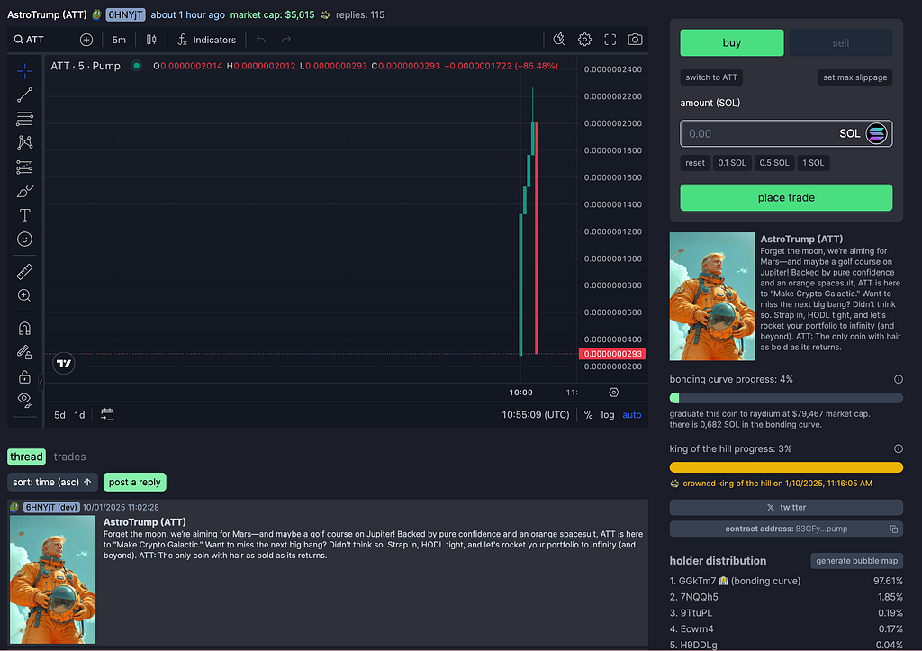Select the ruler measure tool

coord(24,272)
